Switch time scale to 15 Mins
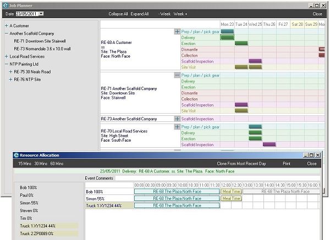 point(24,163)
